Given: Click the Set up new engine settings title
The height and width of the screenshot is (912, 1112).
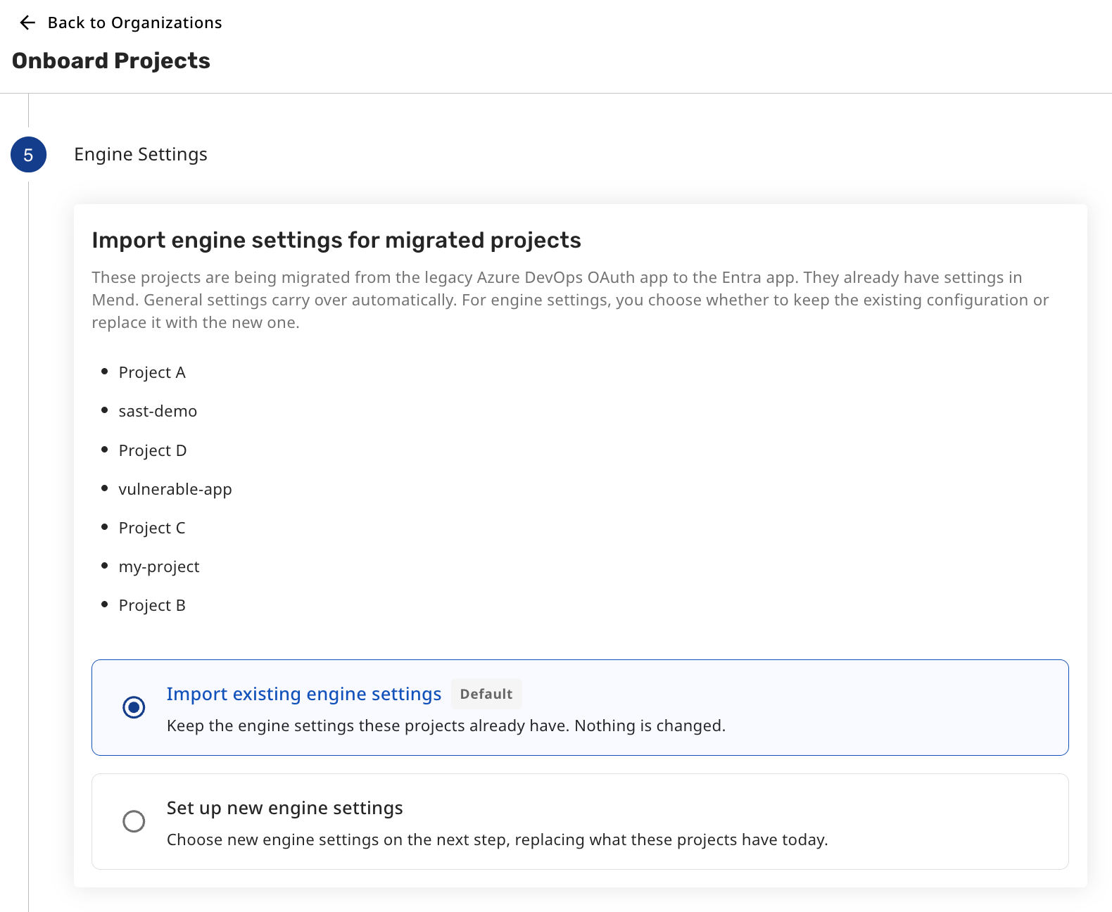Looking at the screenshot, I should click(x=285, y=808).
